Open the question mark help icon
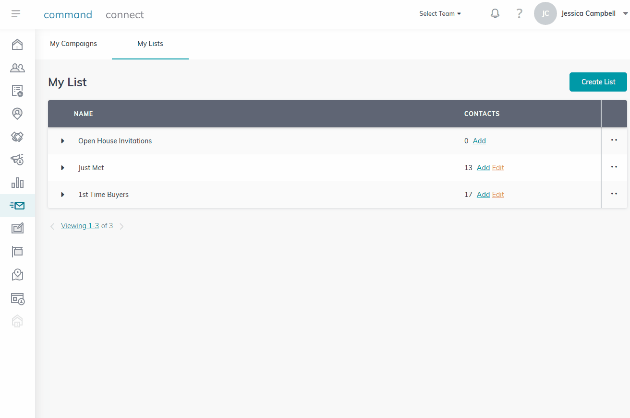 pos(519,13)
